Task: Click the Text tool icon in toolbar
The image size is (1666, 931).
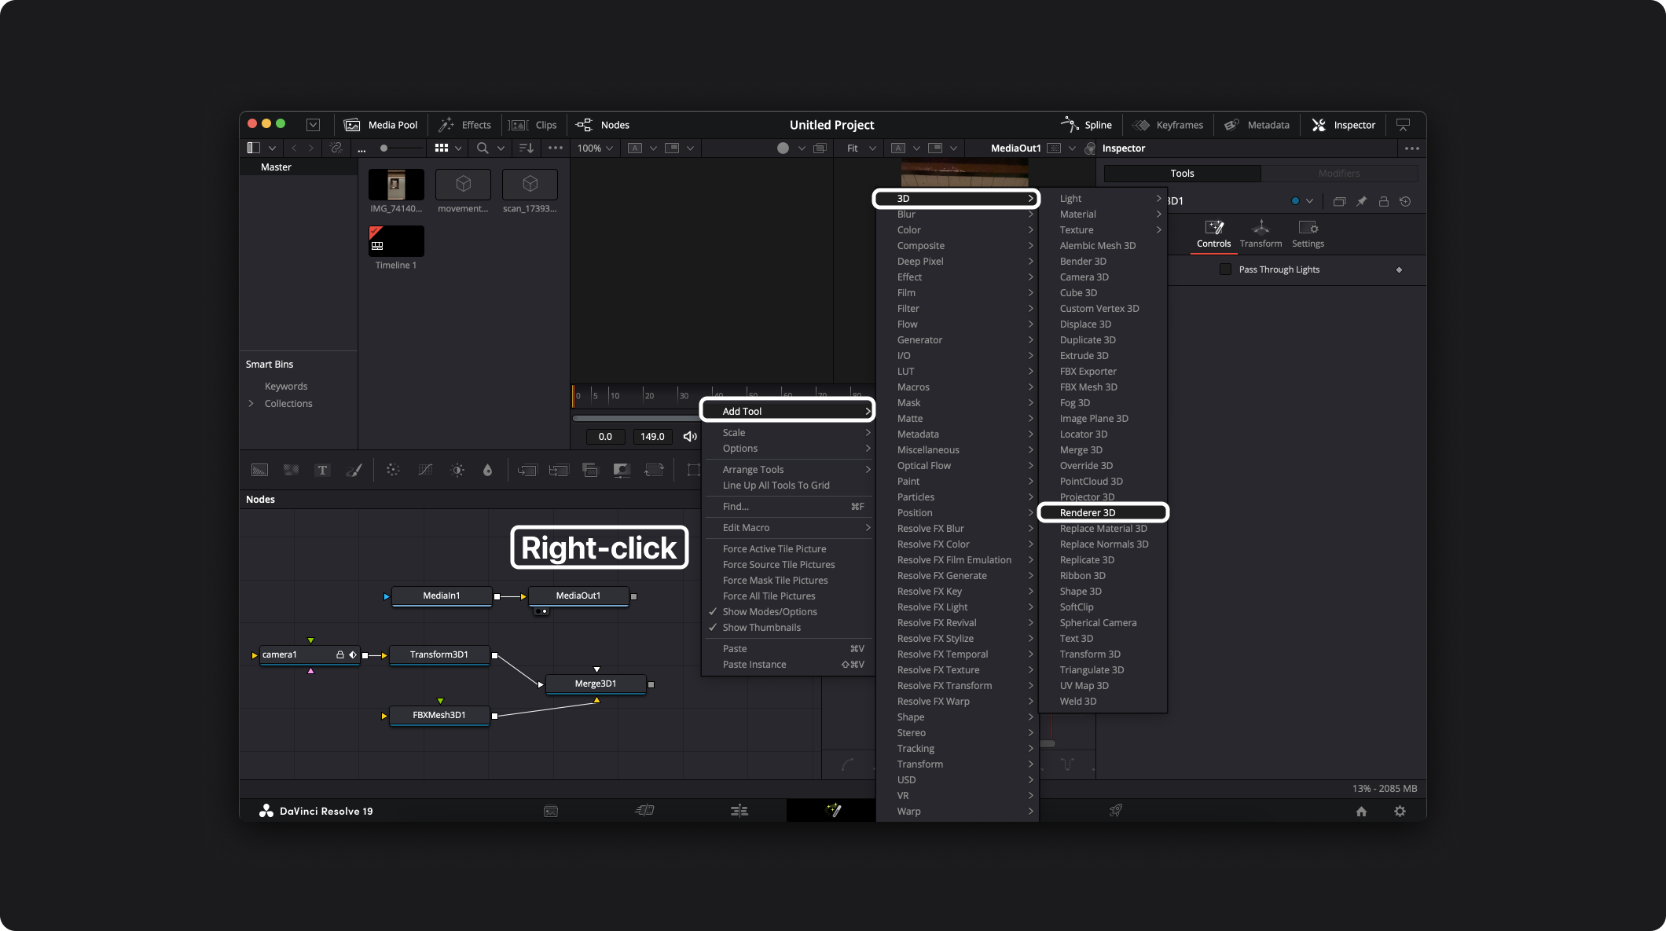Action: pos(322,470)
